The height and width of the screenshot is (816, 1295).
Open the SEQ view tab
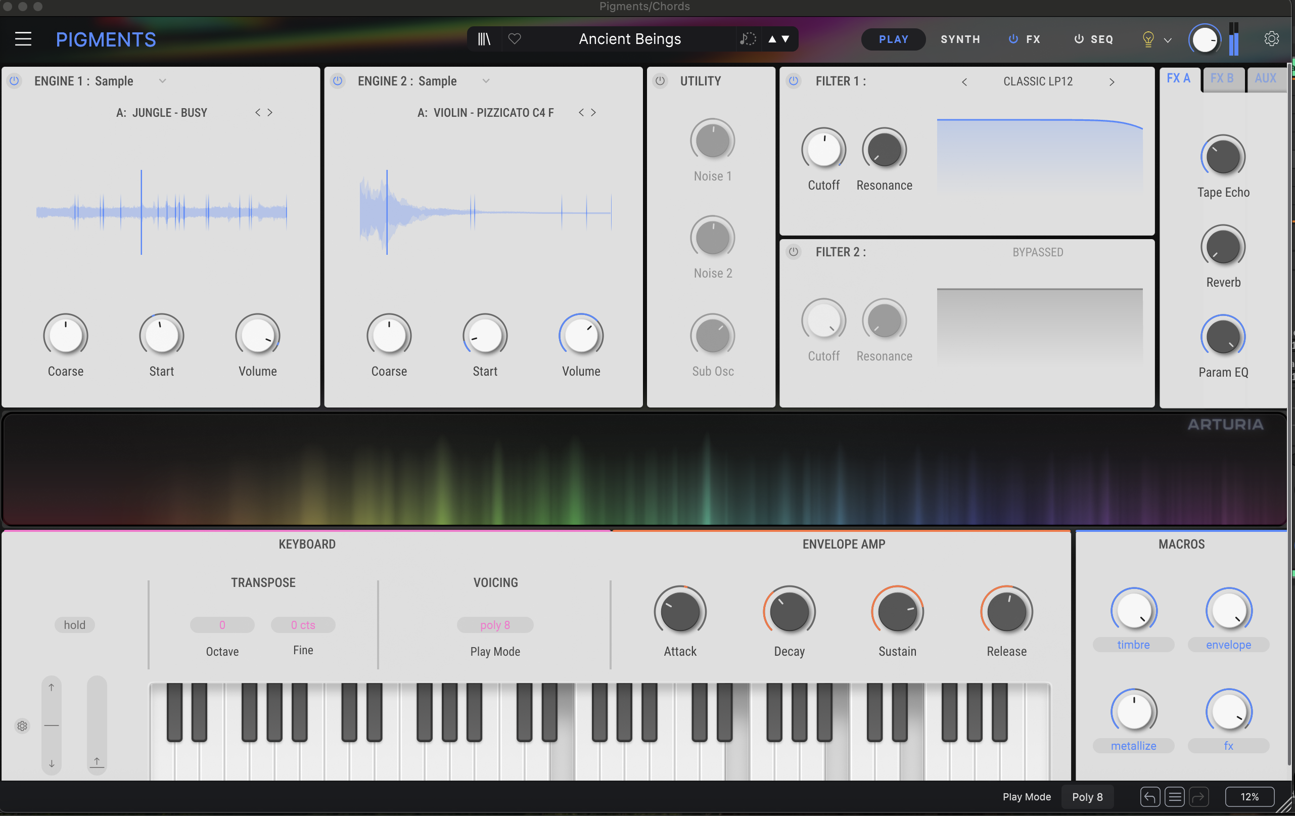[1101, 39]
